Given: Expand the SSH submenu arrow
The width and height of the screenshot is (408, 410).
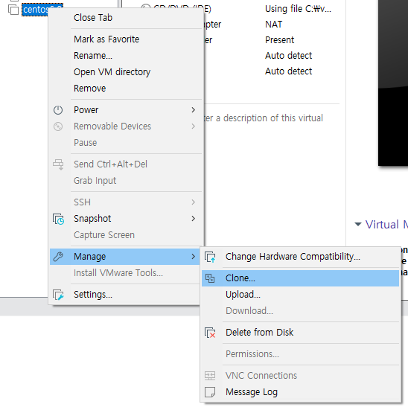Looking at the screenshot, I should point(193,202).
